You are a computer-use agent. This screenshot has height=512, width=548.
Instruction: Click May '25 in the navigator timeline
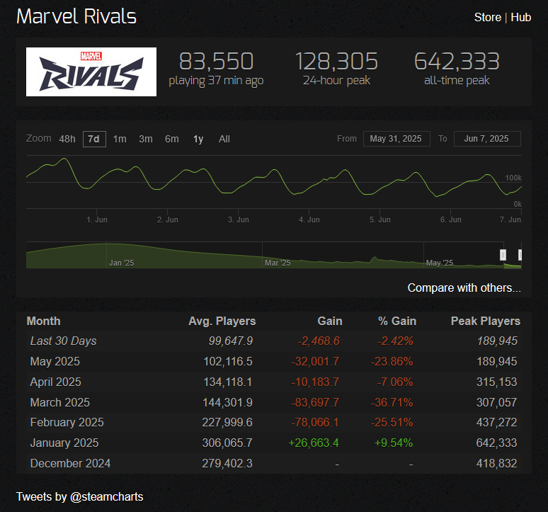point(440,263)
